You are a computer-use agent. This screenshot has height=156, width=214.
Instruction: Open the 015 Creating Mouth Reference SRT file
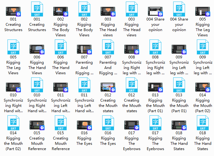coord(61,123)
